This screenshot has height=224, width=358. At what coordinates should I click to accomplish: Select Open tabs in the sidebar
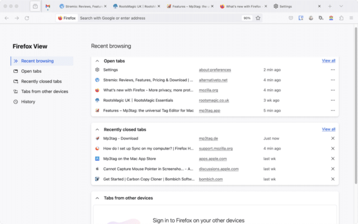[42, 71]
